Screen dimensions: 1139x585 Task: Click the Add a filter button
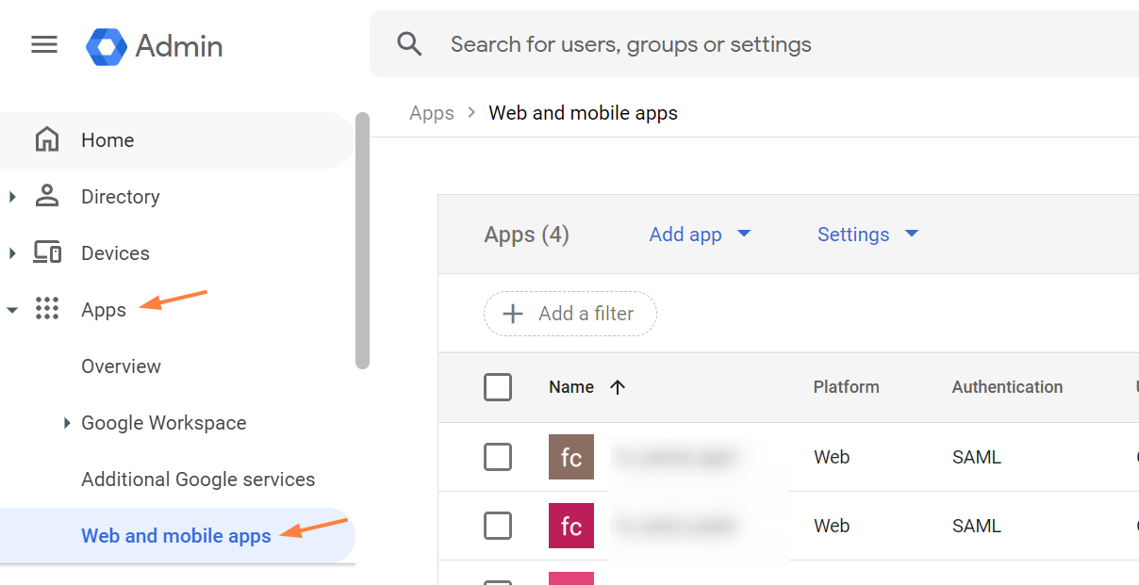(x=569, y=314)
